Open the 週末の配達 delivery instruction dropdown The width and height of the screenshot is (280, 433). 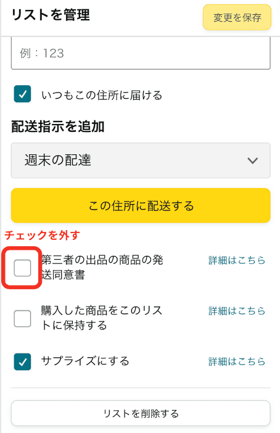141,160
